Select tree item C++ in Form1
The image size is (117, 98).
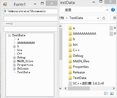pos(20,54)
